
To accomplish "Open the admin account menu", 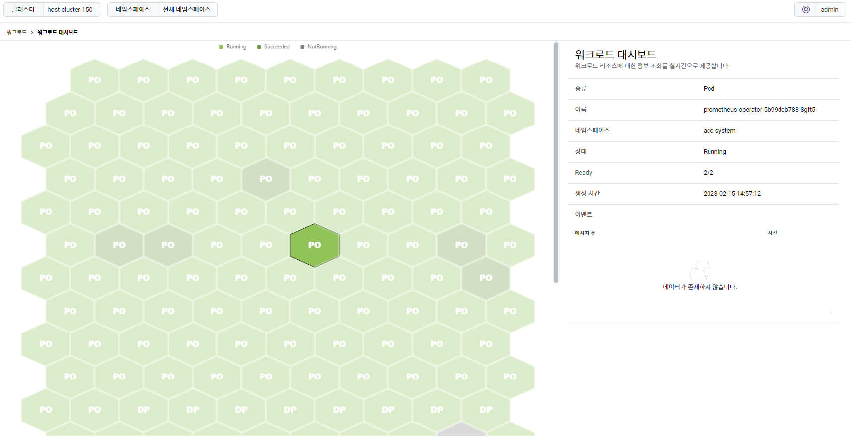I will point(829,9).
